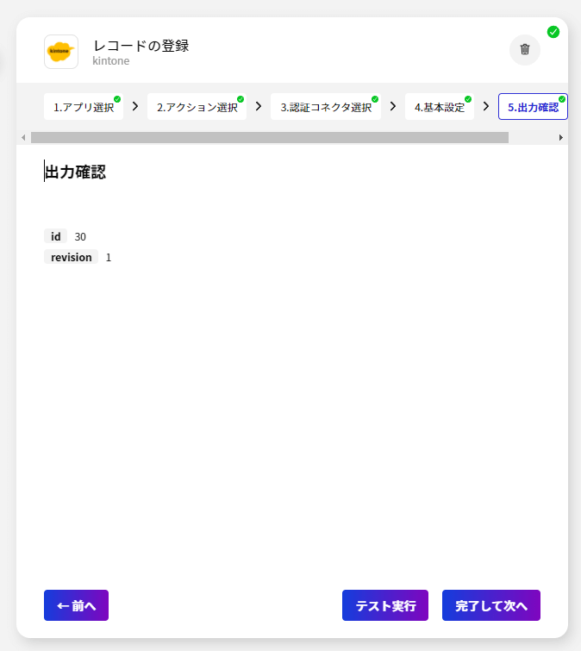Click the kintone subtitle text
The width and height of the screenshot is (581, 651).
coord(111,61)
